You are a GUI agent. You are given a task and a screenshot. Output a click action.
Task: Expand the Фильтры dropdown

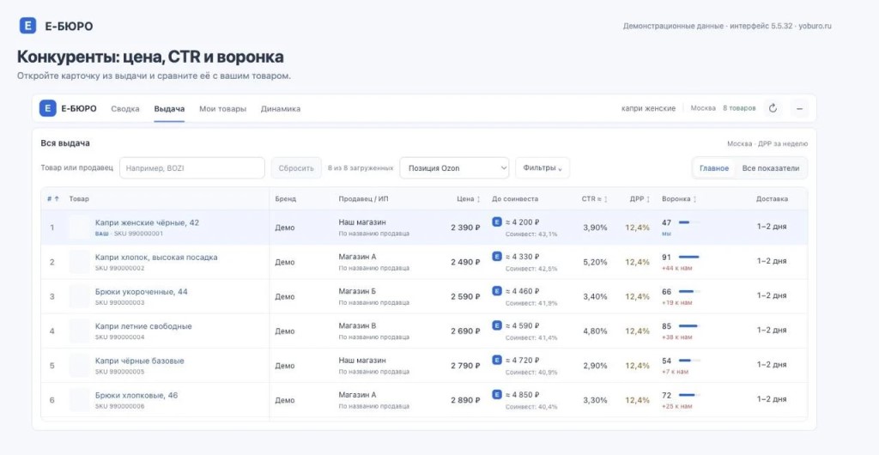click(x=543, y=168)
